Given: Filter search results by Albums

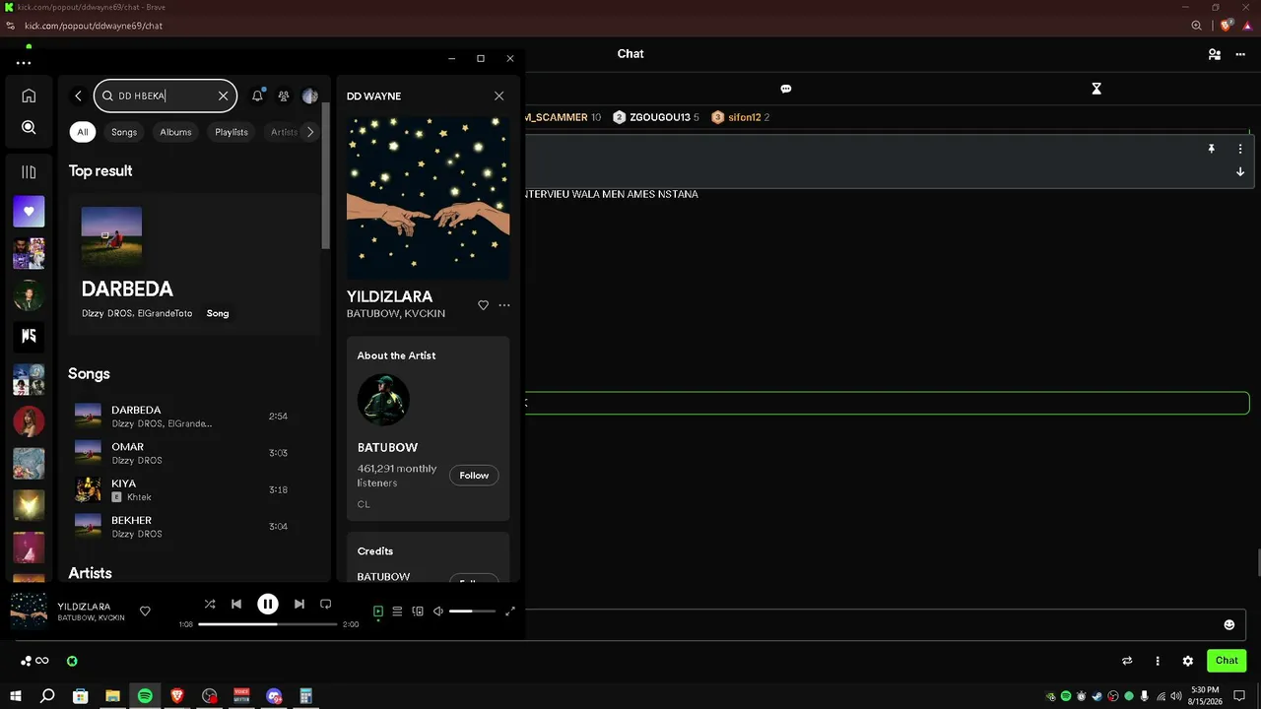Looking at the screenshot, I should pyautogui.click(x=175, y=132).
